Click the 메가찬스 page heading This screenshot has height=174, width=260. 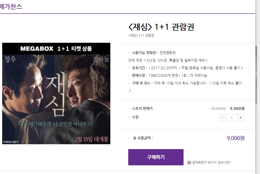[x=11, y=6]
